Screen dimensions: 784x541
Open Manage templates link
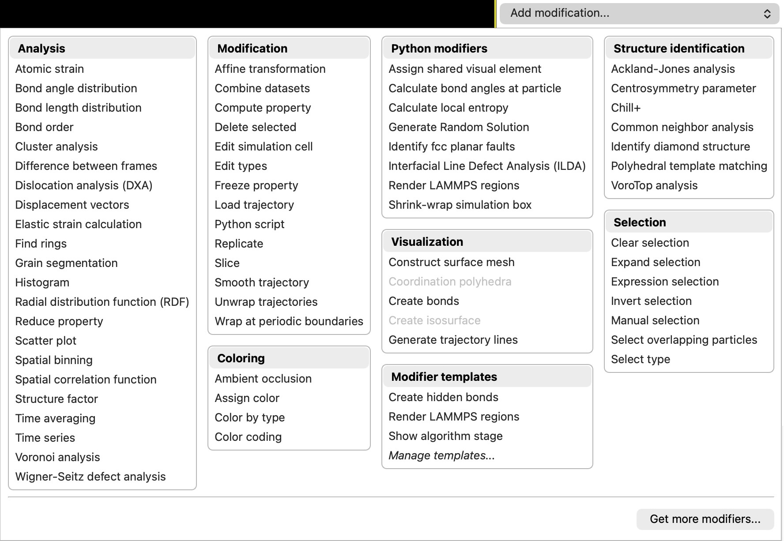tap(441, 455)
